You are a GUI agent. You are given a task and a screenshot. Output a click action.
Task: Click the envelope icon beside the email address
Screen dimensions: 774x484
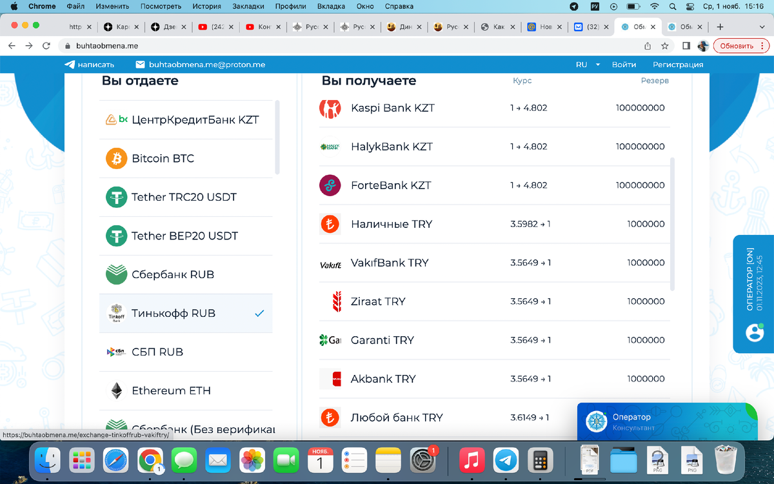(140, 65)
